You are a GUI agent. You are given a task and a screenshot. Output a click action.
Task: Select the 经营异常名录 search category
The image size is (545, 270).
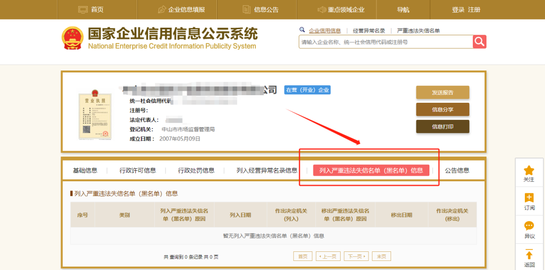tap(369, 31)
